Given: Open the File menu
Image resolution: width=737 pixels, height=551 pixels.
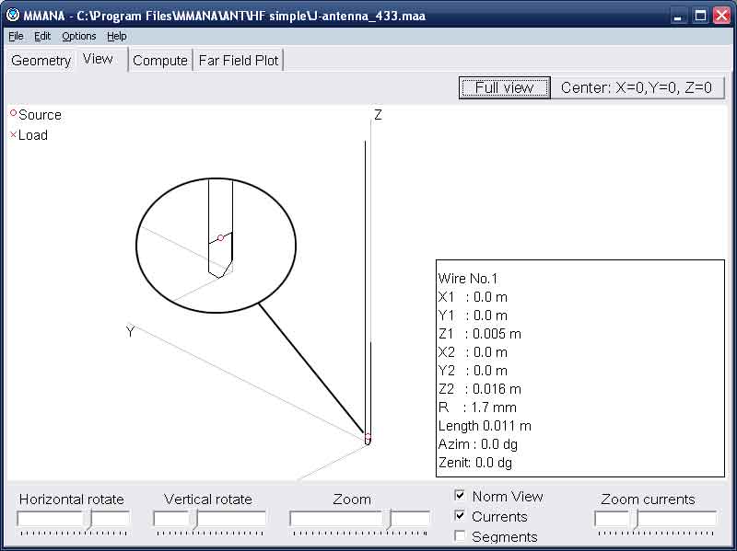Looking at the screenshot, I should (x=16, y=36).
